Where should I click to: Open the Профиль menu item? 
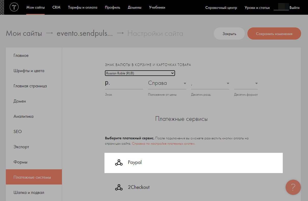[x=113, y=7]
